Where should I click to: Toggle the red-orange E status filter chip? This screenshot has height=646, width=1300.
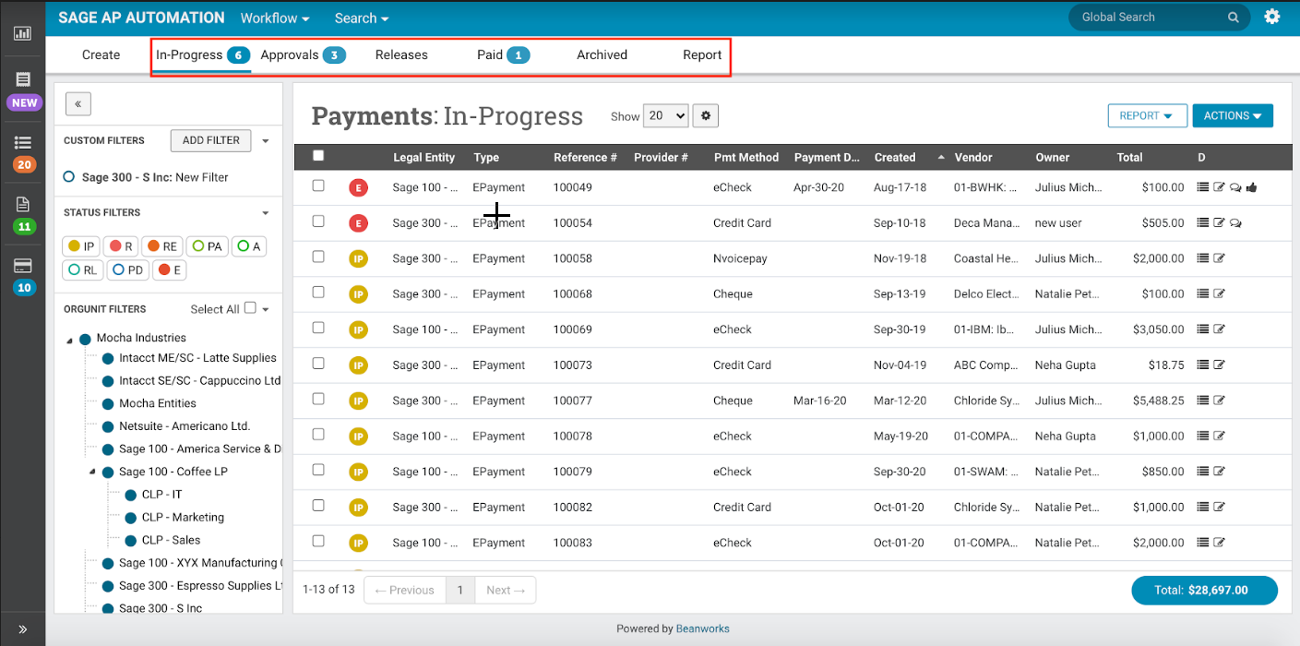pos(170,270)
